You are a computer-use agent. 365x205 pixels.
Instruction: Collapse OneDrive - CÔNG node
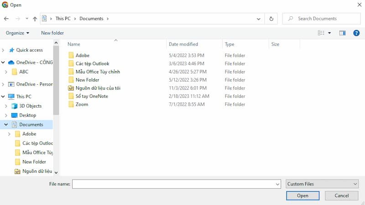point(3,62)
